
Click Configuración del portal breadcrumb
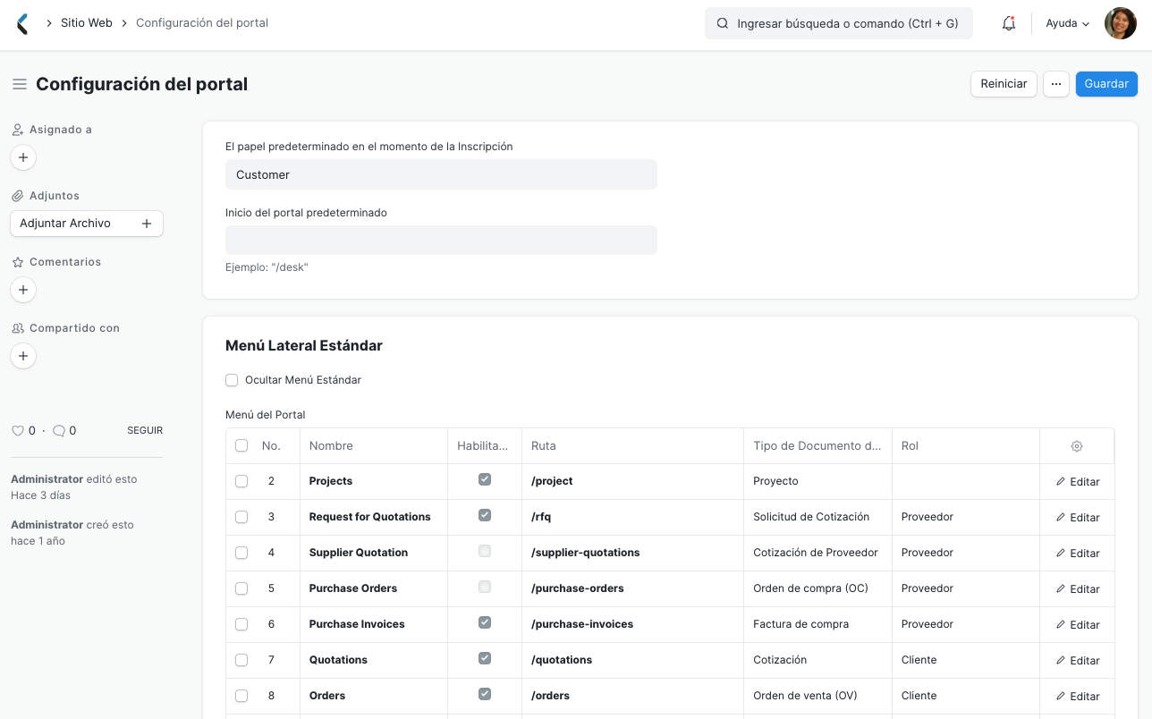pyautogui.click(x=202, y=23)
